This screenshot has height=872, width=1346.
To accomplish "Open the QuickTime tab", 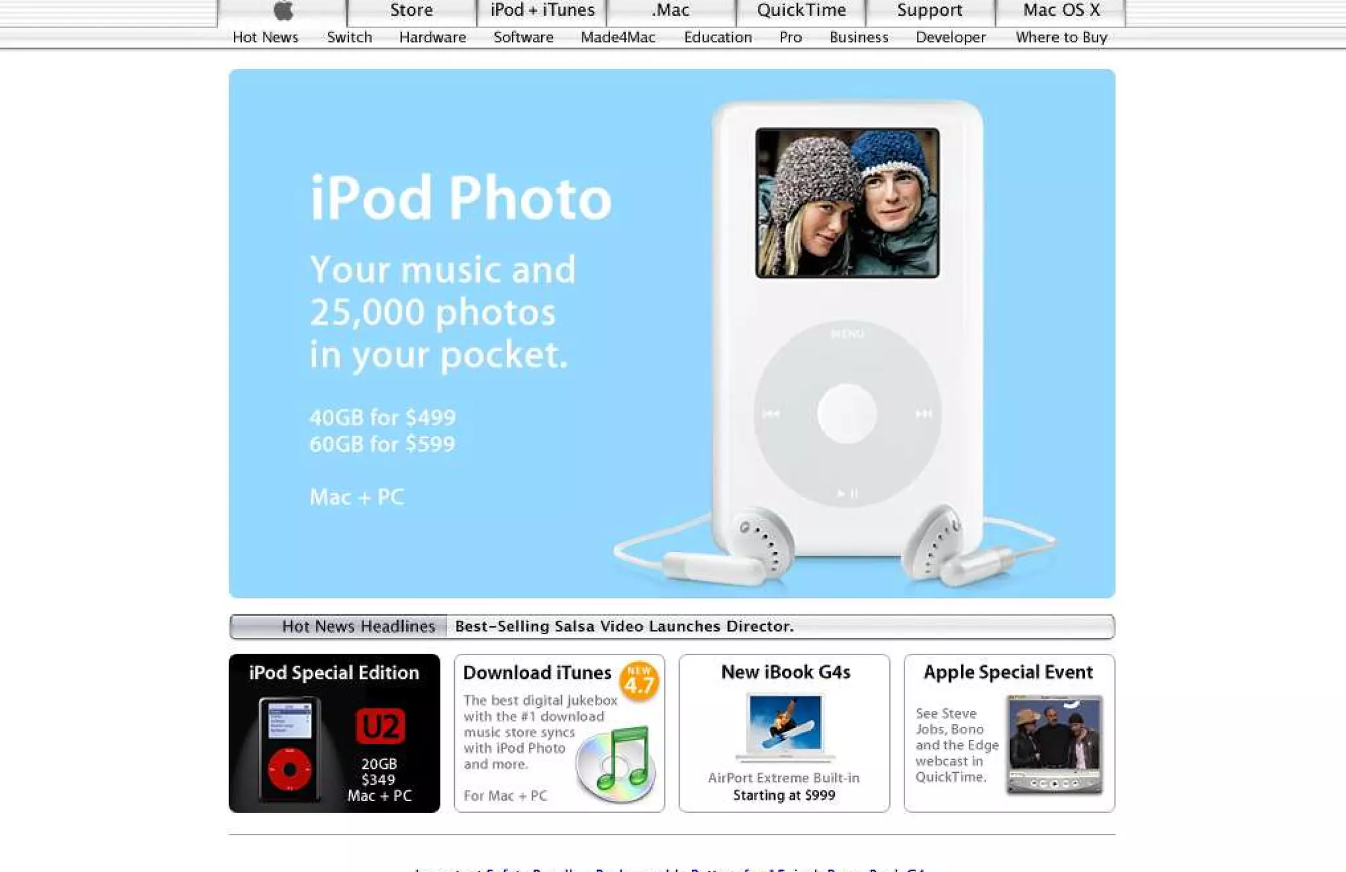I will click(801, 11).
